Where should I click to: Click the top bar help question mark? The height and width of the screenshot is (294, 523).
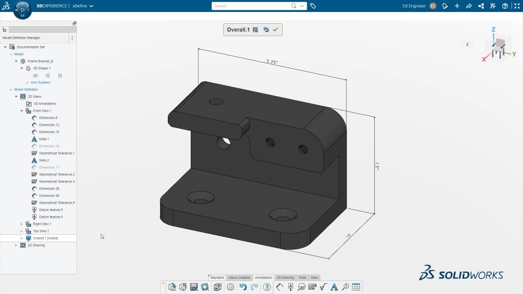click(505, 6)
